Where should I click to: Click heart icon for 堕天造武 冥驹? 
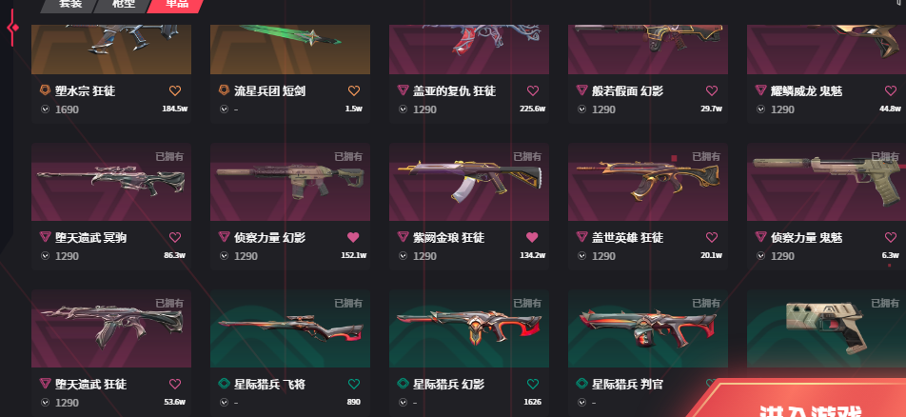[175, 237]
